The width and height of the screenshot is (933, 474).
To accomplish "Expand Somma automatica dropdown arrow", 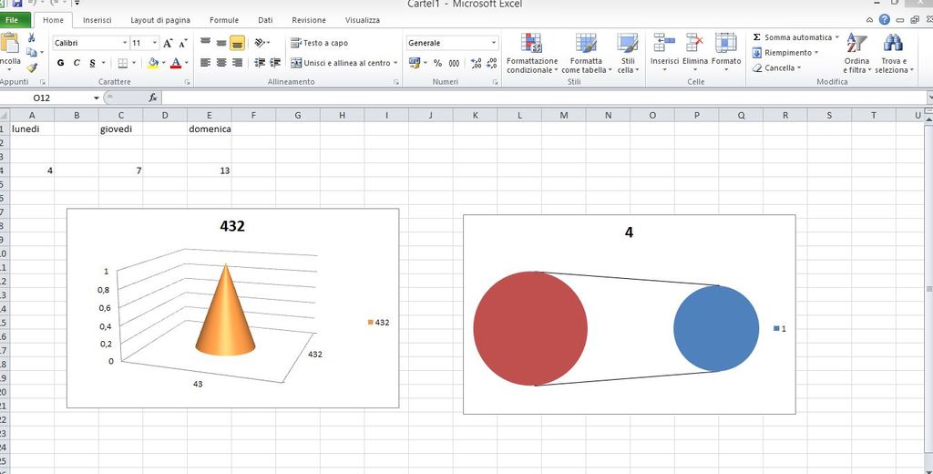I will 836,37.
